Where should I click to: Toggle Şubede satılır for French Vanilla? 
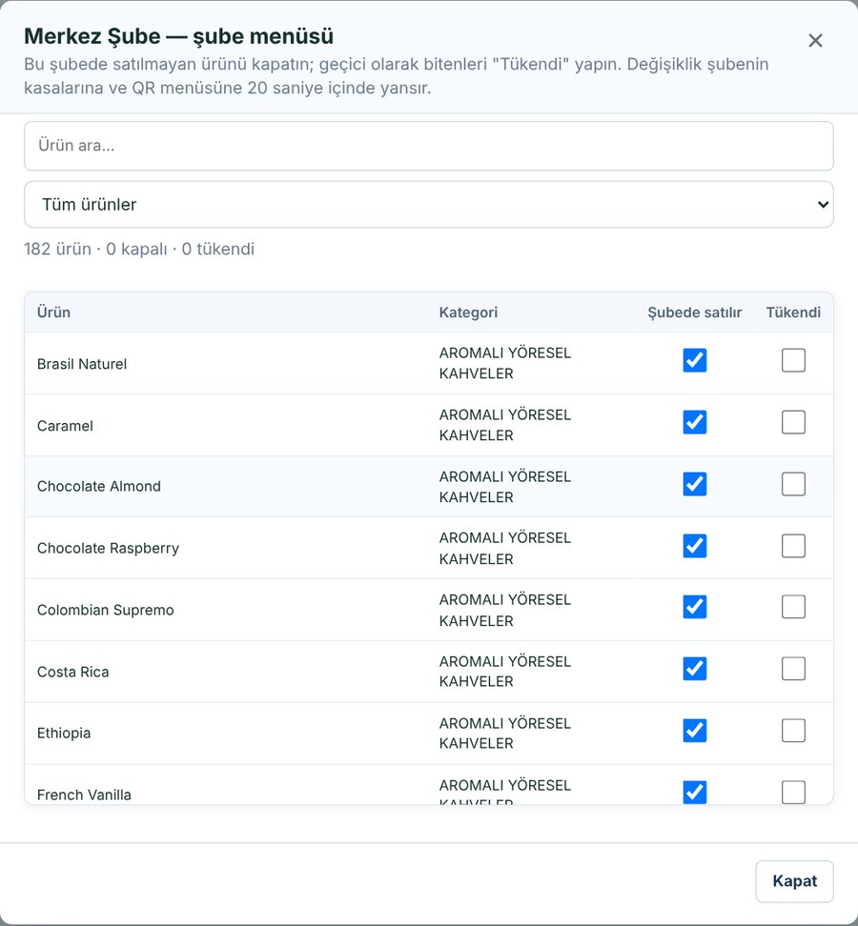click(x=694, y=792)
